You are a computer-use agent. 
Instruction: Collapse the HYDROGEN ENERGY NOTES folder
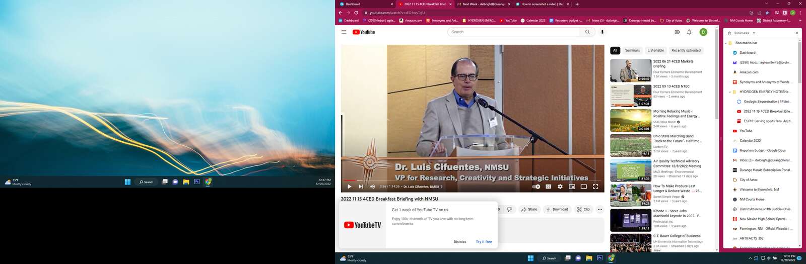pos(730,92)
